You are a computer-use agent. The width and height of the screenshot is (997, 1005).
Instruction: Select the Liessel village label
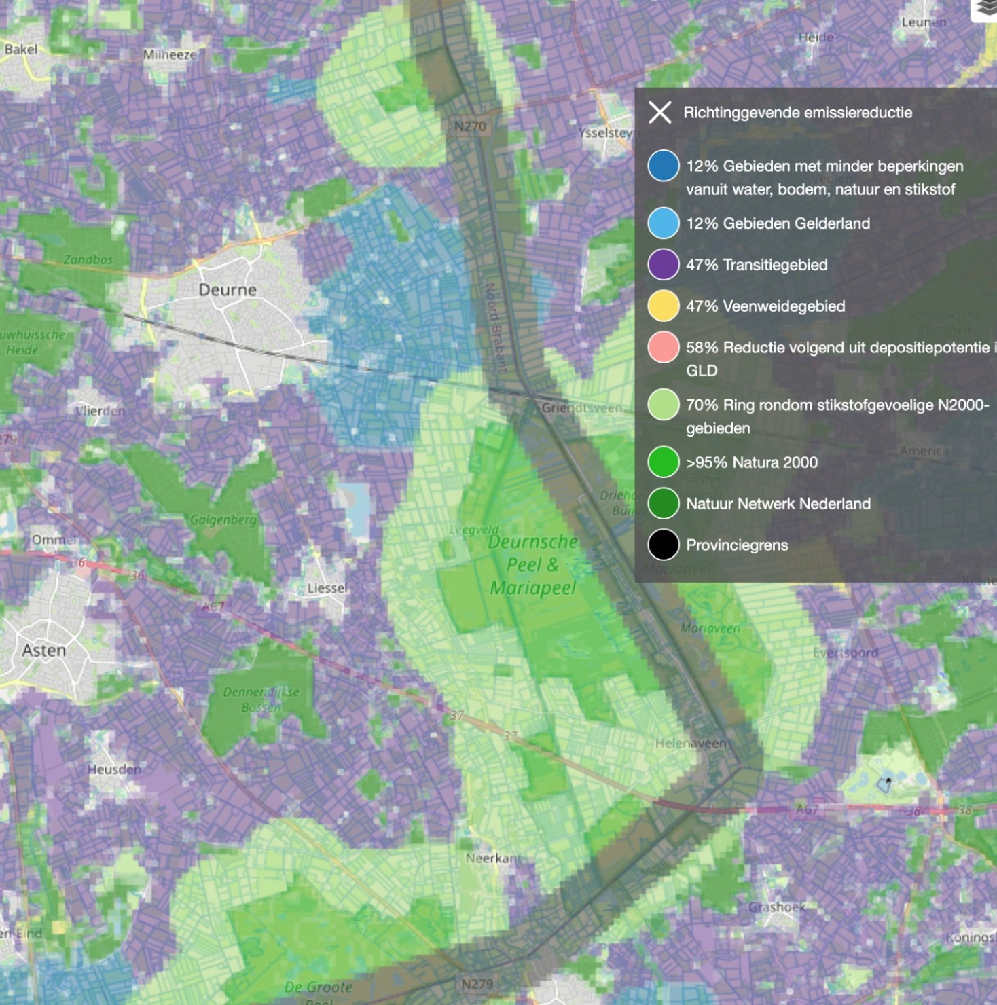(x=327, y=588)
